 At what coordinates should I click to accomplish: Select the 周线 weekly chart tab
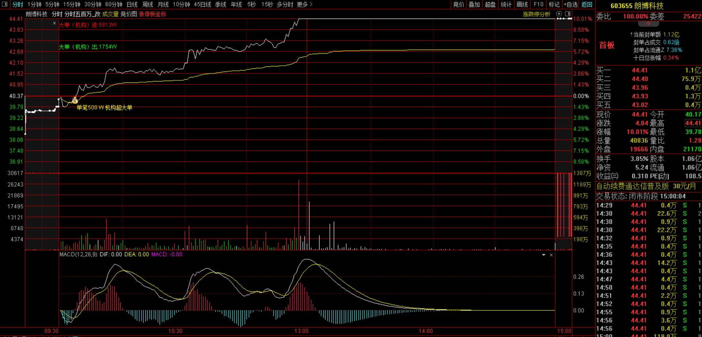147,4
